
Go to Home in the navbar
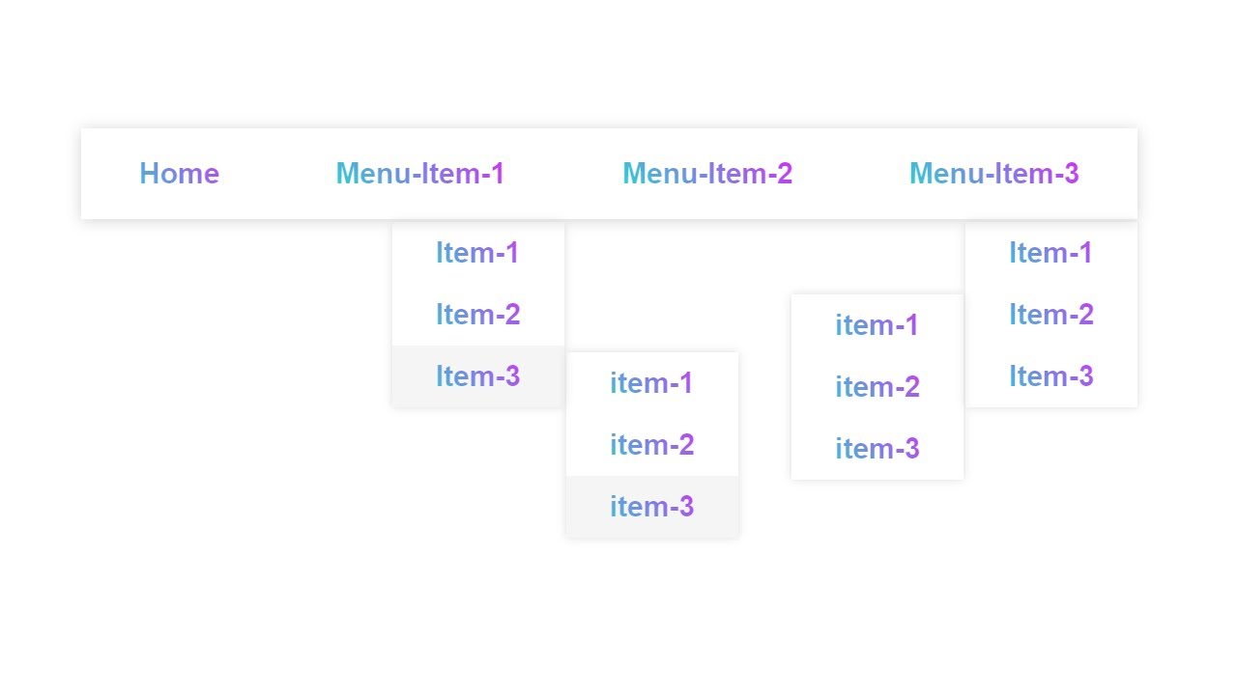coord(179,174)
